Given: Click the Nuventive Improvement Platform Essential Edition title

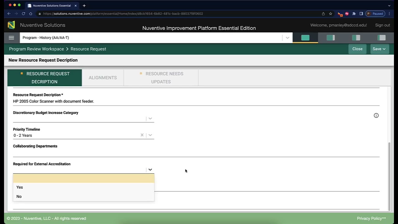Looking at the screenshot, I should [199, 28].
